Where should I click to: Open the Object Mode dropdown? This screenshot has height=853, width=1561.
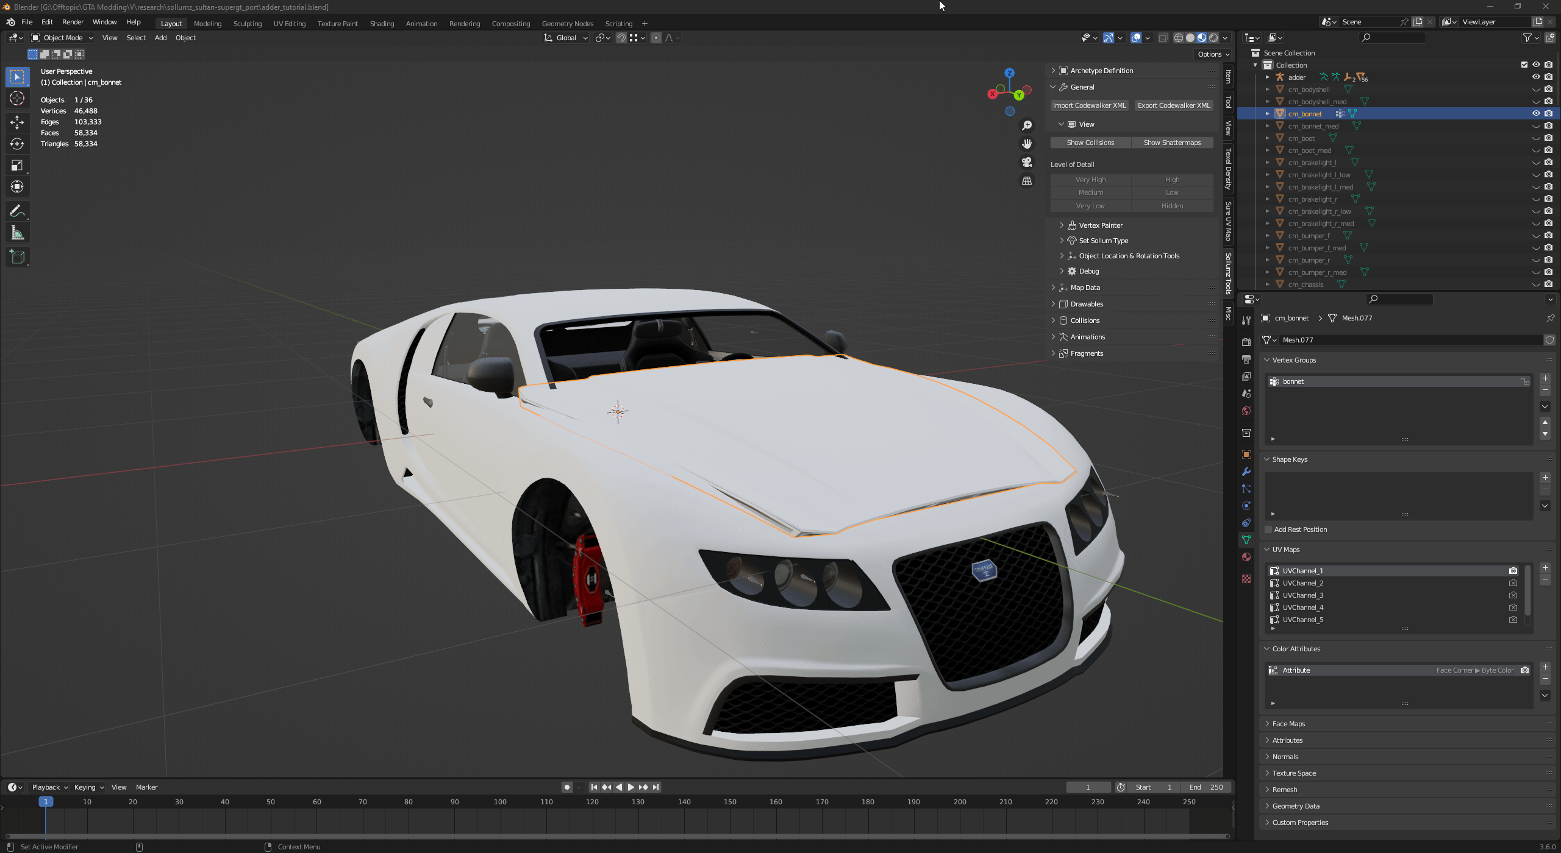coord(62,38)
